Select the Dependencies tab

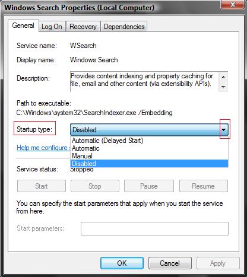pyautogui.click(x=124, y=27)
